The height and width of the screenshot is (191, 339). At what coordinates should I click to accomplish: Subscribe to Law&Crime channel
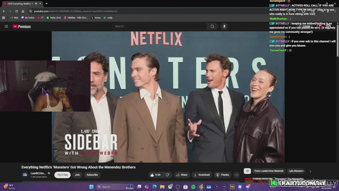[x=92, y=175]
